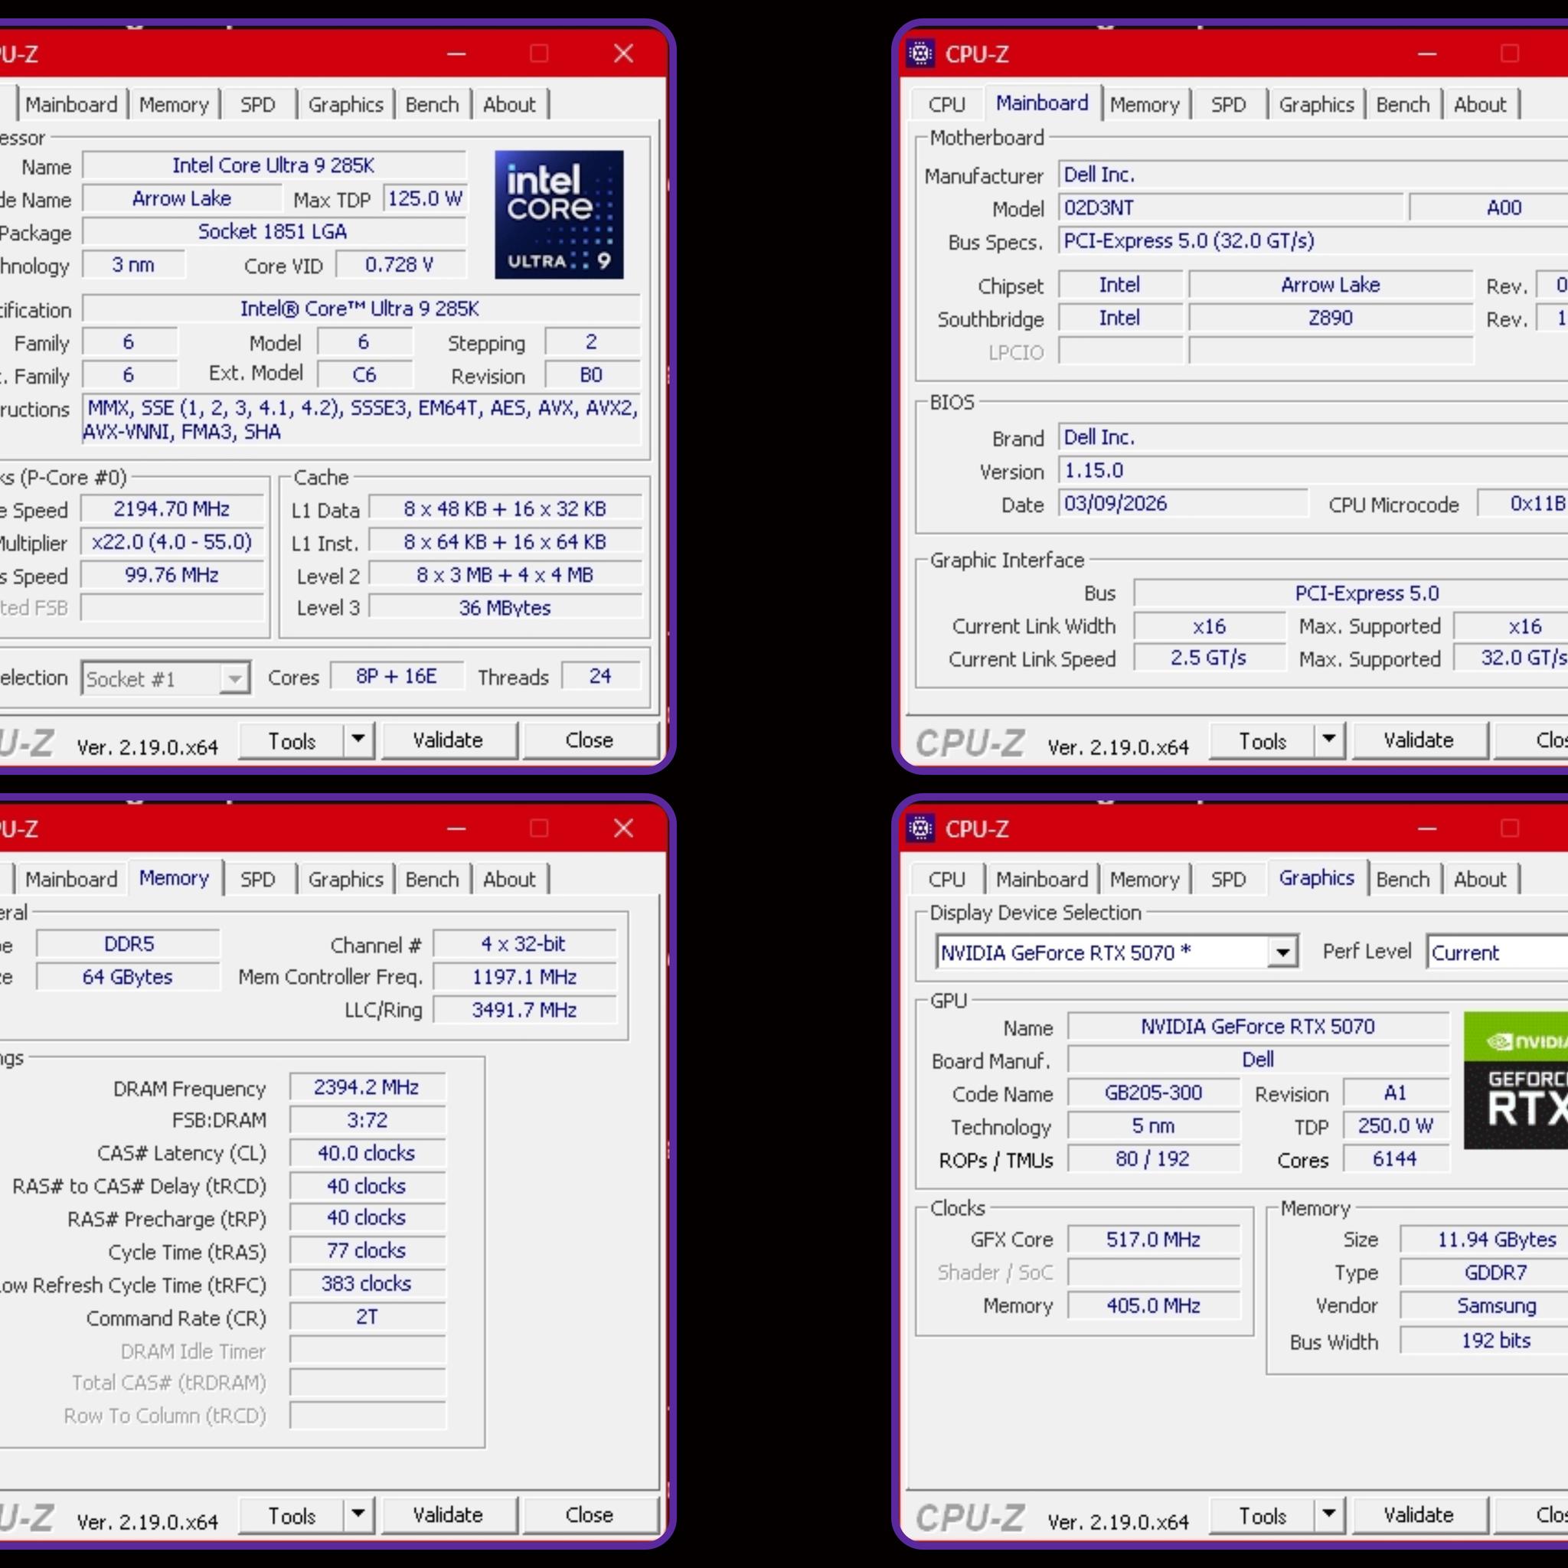Click Tools button in the RTX 5070 window

click(x=1263, y=1514)
